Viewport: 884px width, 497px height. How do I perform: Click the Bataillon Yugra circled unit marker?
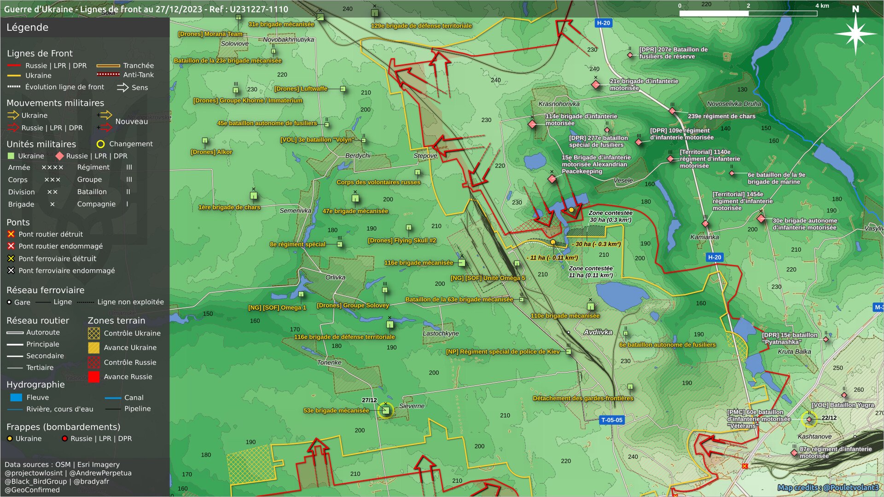click(x=809, y=420)
